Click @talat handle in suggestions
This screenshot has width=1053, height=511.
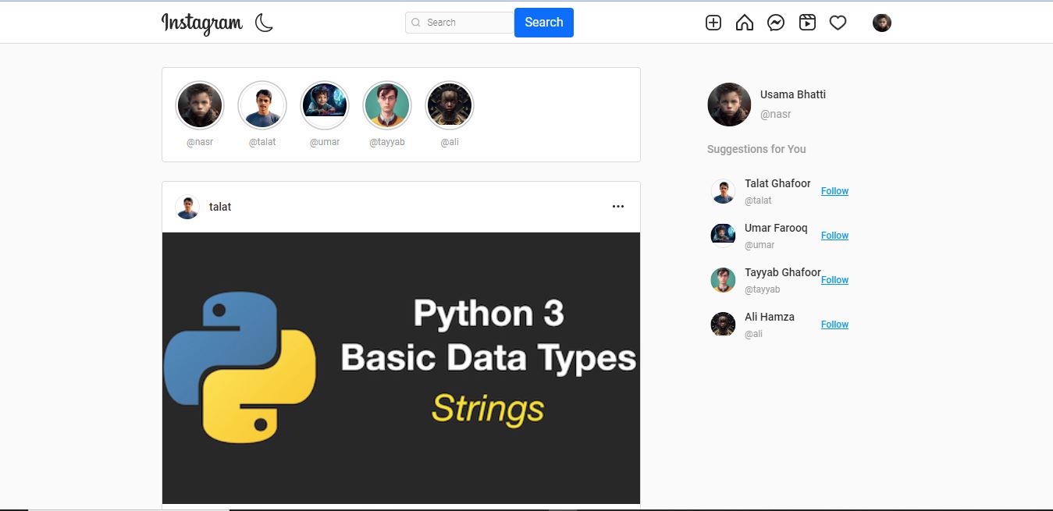[758, 200]
